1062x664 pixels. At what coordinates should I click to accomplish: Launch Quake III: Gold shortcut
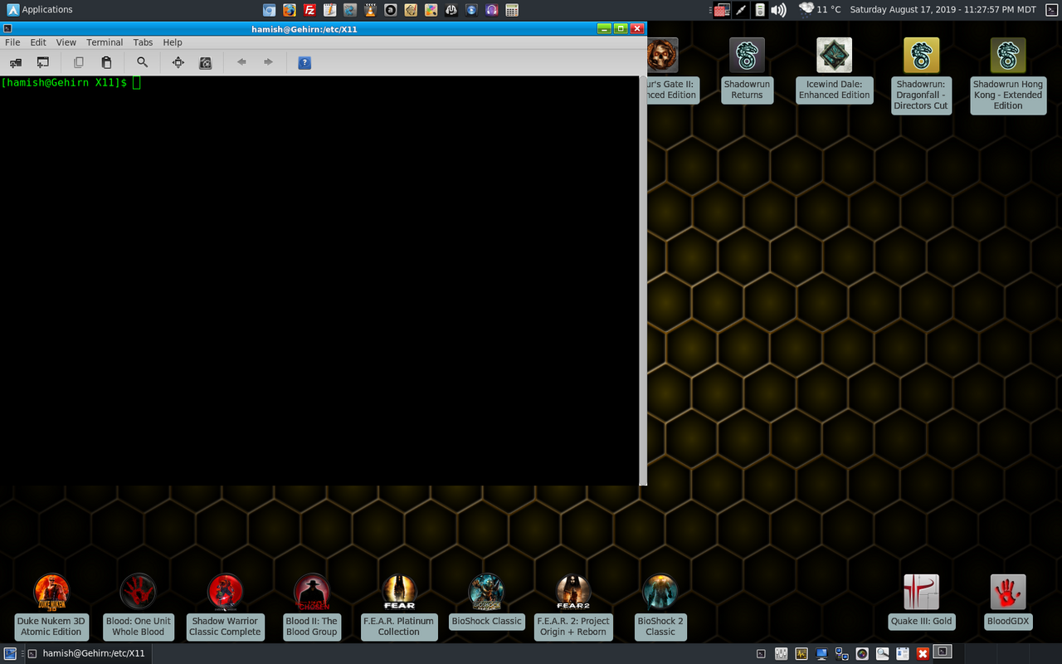pyautogui.click(x=921, y=602)
